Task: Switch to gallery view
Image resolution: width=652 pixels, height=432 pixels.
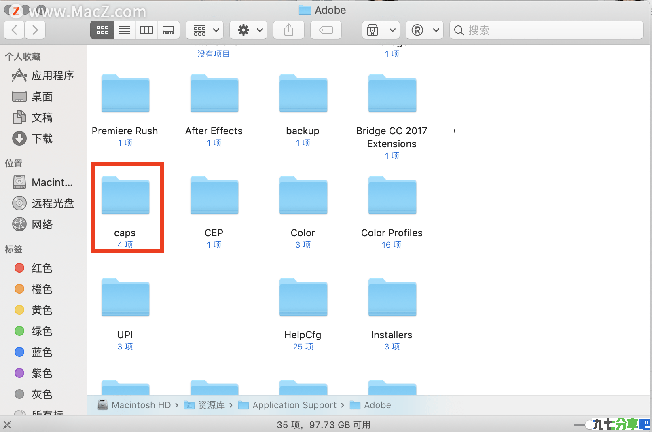Action: point(168,30)
